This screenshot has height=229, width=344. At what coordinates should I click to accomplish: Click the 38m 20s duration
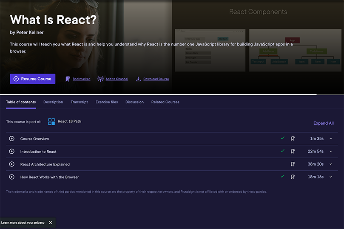pos(316,164)
